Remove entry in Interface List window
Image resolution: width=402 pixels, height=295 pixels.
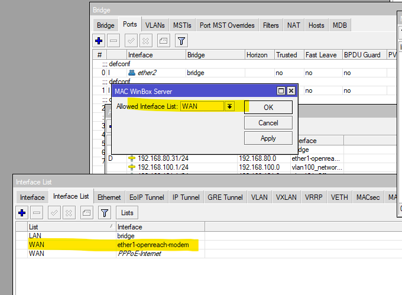pos(37,213)
